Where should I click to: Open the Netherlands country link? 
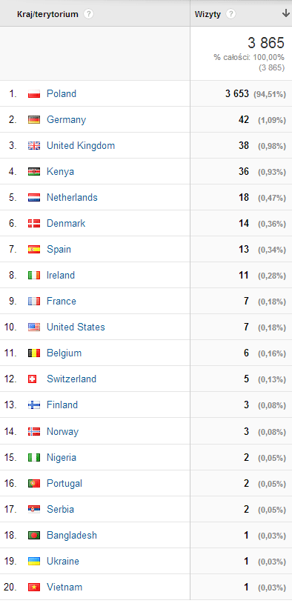pos(72,197)
